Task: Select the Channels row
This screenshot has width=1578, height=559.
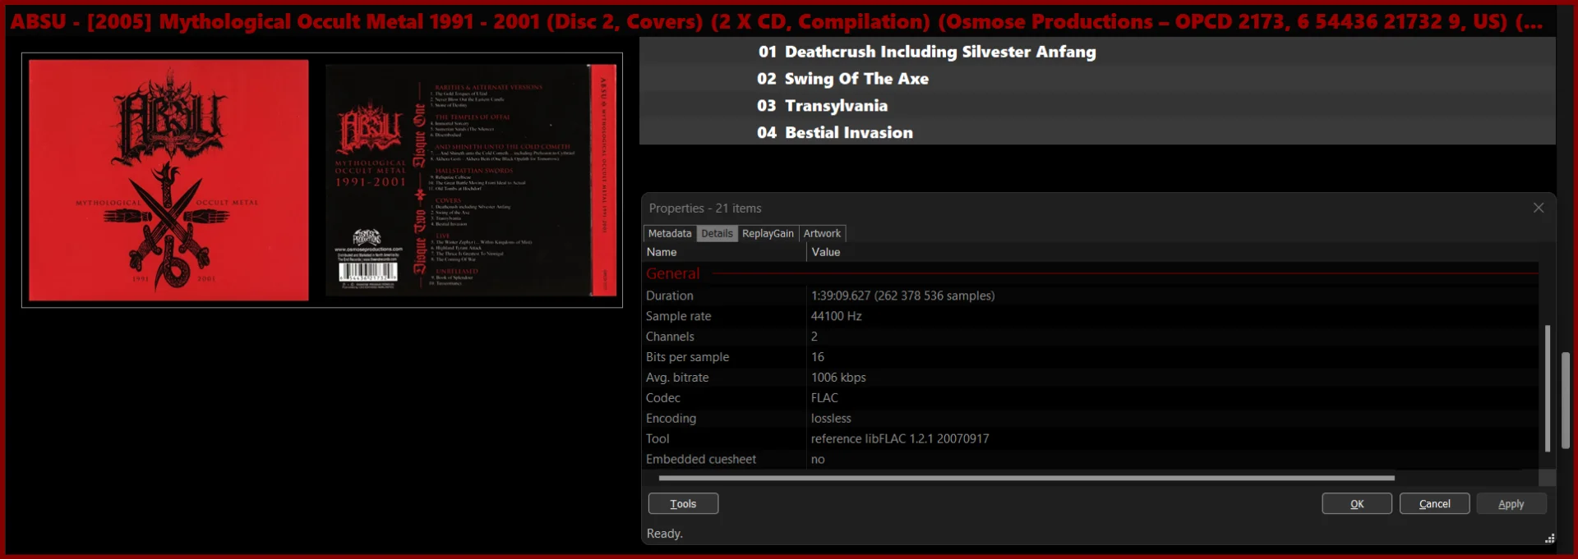Action: pos(1090,337)
